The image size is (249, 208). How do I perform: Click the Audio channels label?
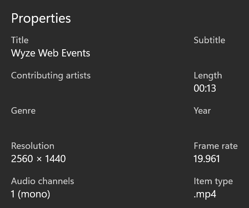[42, 181]
